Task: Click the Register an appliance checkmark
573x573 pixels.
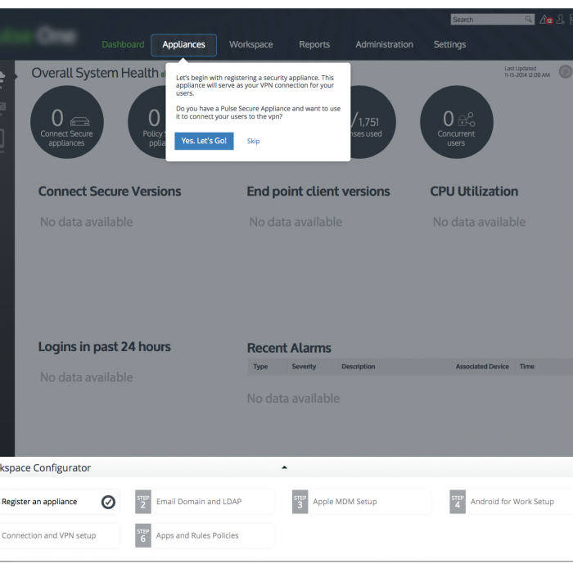Action: [108, 502]
